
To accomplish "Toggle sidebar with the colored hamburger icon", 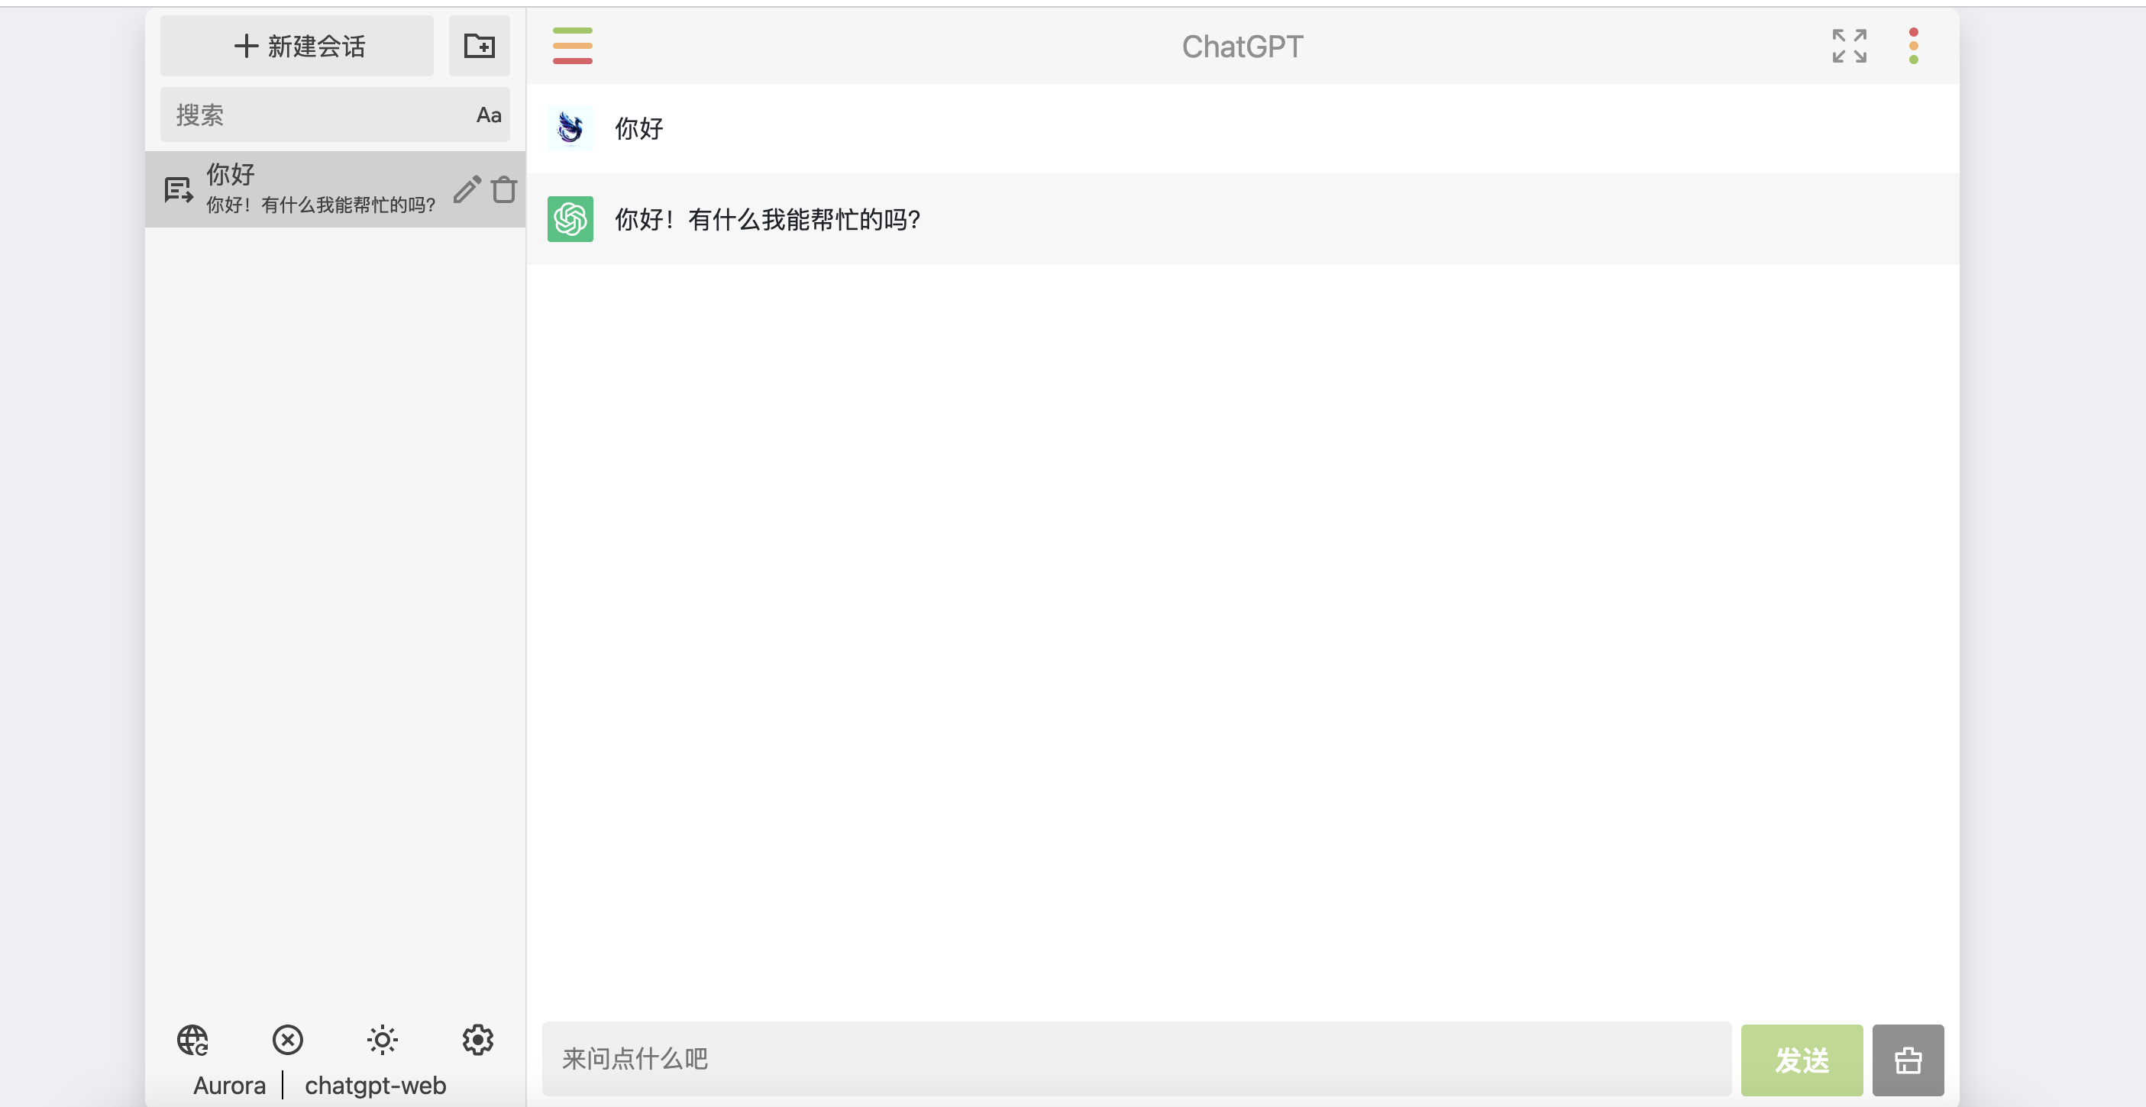I will point(572,46).
